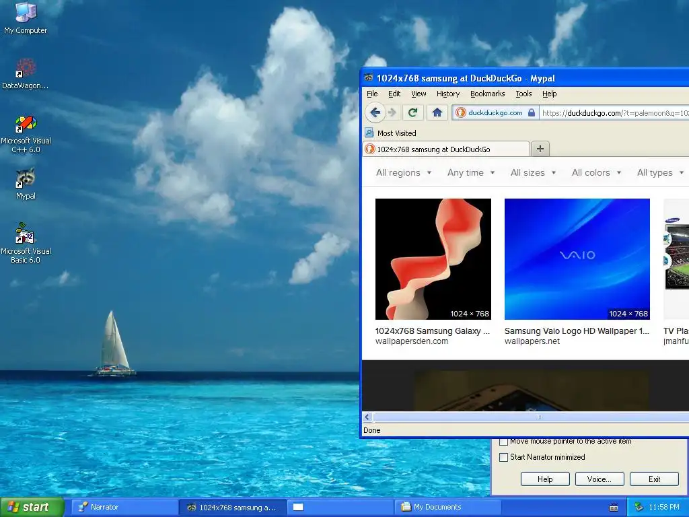The height and width of the screenshot is (517, 689).
Task: Open Narrator Voice settings button
Action: tap(600, 479)
